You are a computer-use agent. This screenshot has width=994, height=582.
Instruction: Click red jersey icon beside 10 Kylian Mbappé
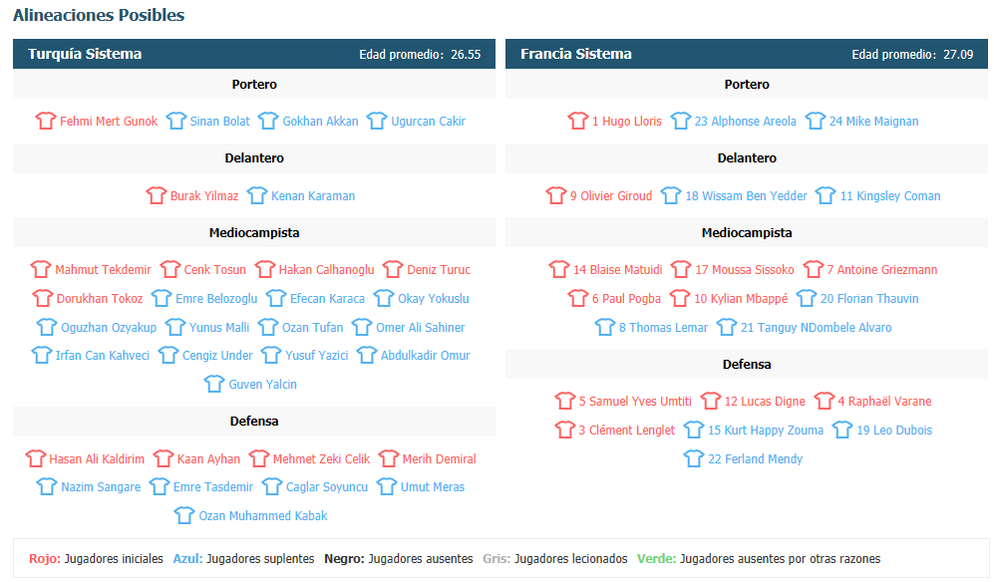point(680,298)
